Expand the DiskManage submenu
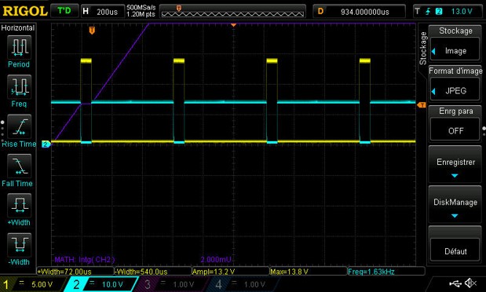 click(455, 205)
